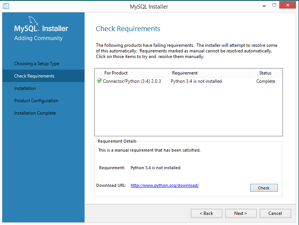Screen dimensions: 299x225
Task: Click the Requirement Details group label
Action: [117, 141]
